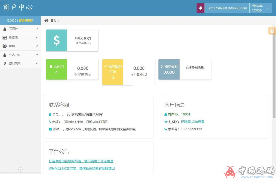Click the collapse circle at the sidebar bottom
This screenshot has width=276, height=179.
(20, 170)
